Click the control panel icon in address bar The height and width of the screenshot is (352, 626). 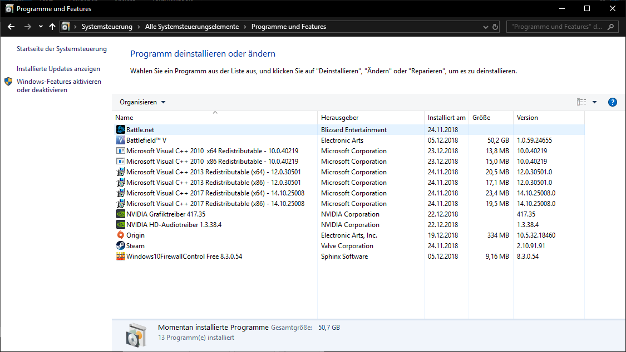[66, 27]
